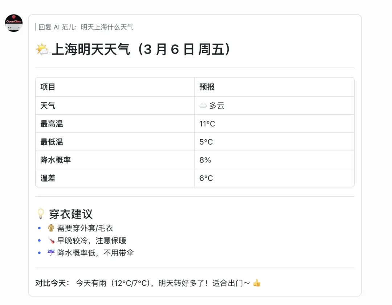Image resolution: width=392 pixels, height=305 pixels.
Task: Click the cloud emoji beside 多云
Action: (203, 106)
